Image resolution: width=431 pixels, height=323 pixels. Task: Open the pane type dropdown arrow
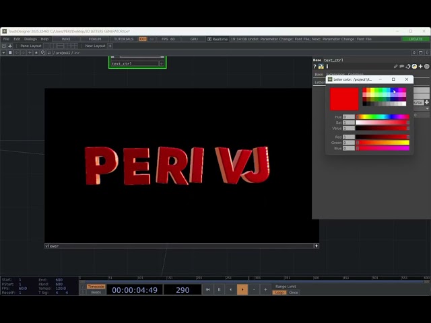3,52
